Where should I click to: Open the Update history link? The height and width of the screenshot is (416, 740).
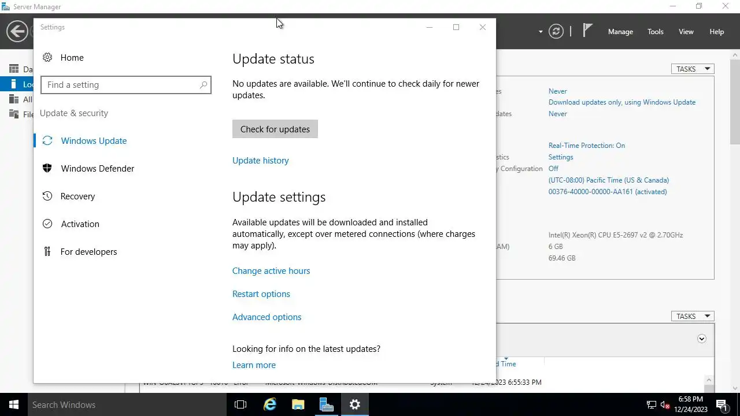tap(260, 161)
